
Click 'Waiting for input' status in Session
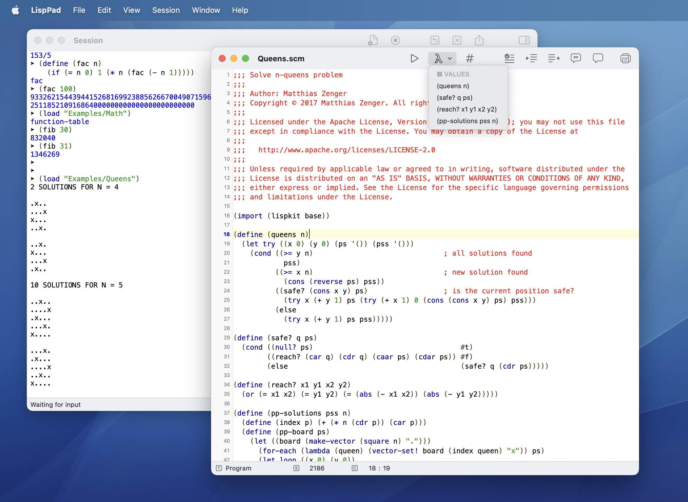click(x=56, y=405)
